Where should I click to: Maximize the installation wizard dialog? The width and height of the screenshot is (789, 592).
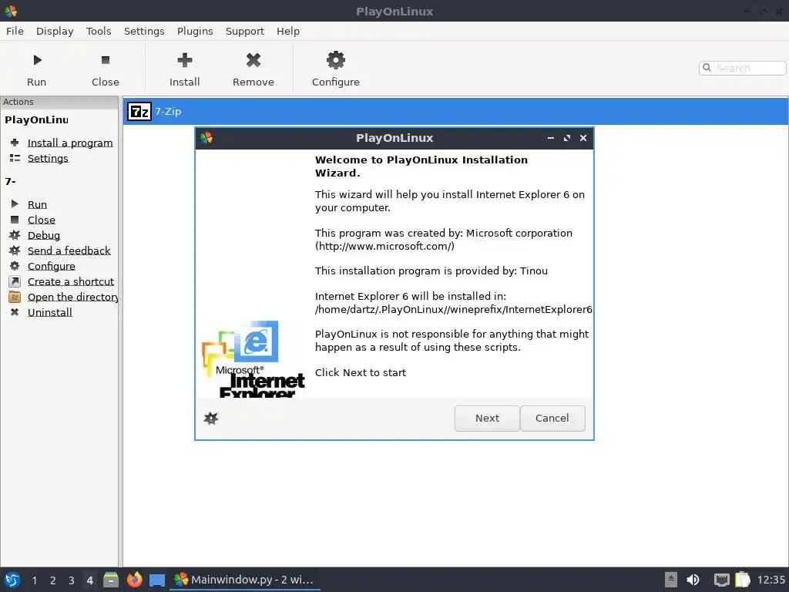(x=567, y=138)
